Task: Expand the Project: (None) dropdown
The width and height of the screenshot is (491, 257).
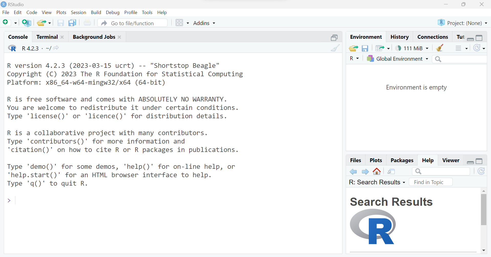Action: click(x=462, y=23)
